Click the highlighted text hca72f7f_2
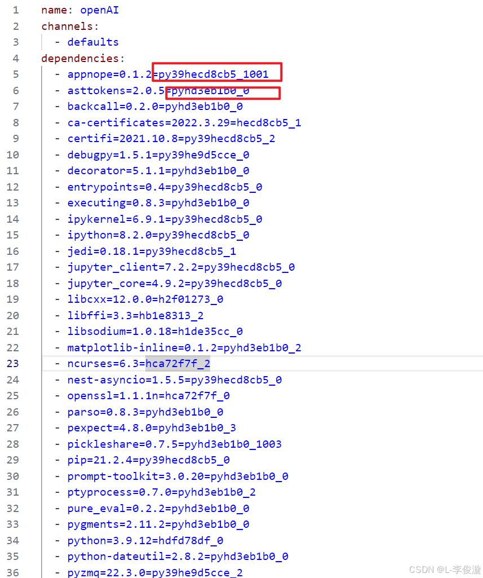The image size is (483, 578). click(x=178, y=363)
